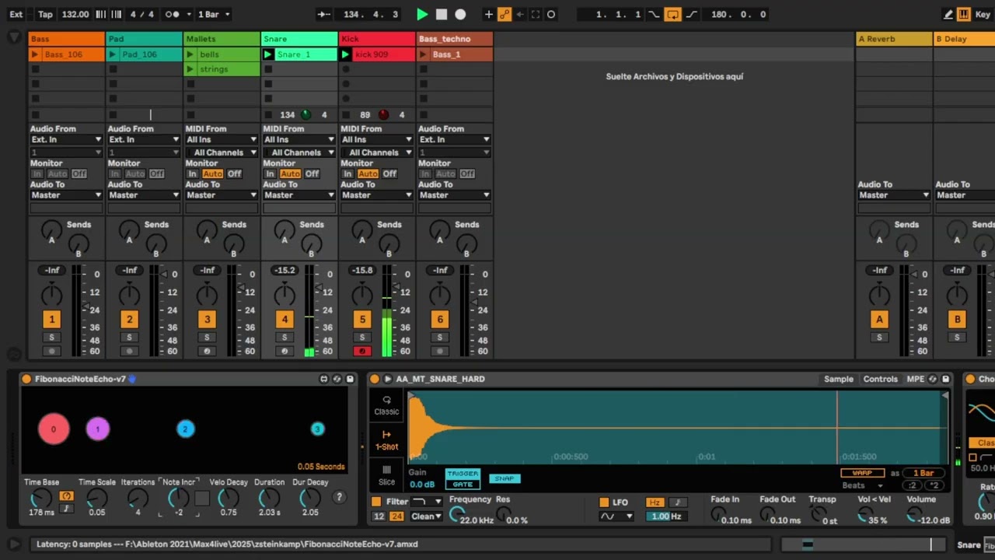Activate the Session Record circle icon
Image resolution: width=995 pixels, height=560 pixels.
[x=551, y=14]
